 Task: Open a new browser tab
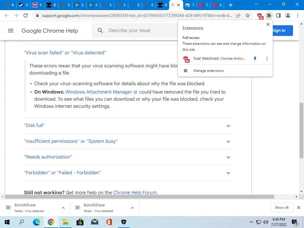point(230,5)
